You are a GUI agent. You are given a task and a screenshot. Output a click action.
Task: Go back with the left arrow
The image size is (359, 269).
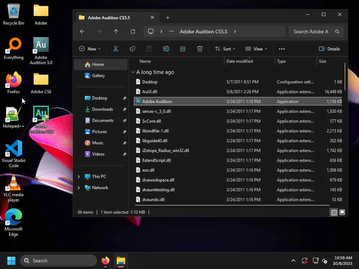tap(82, 31)
